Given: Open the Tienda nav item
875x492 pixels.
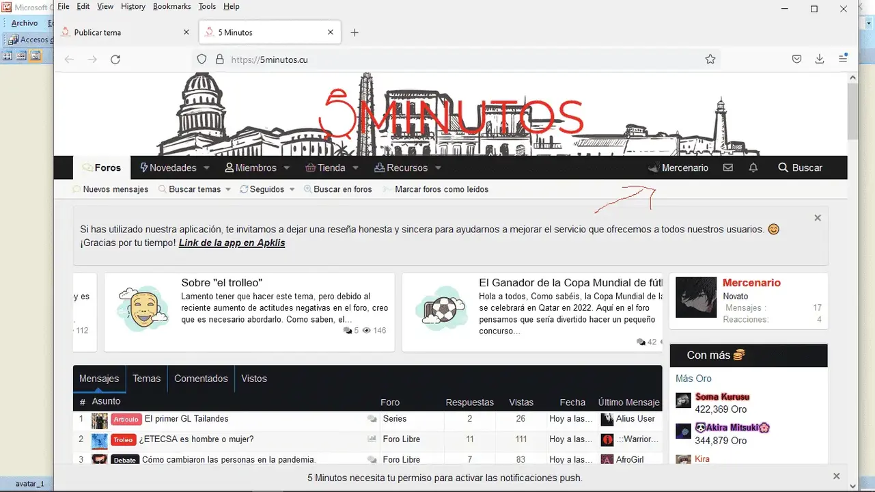Looking at the screenshot, I should 326,167.
